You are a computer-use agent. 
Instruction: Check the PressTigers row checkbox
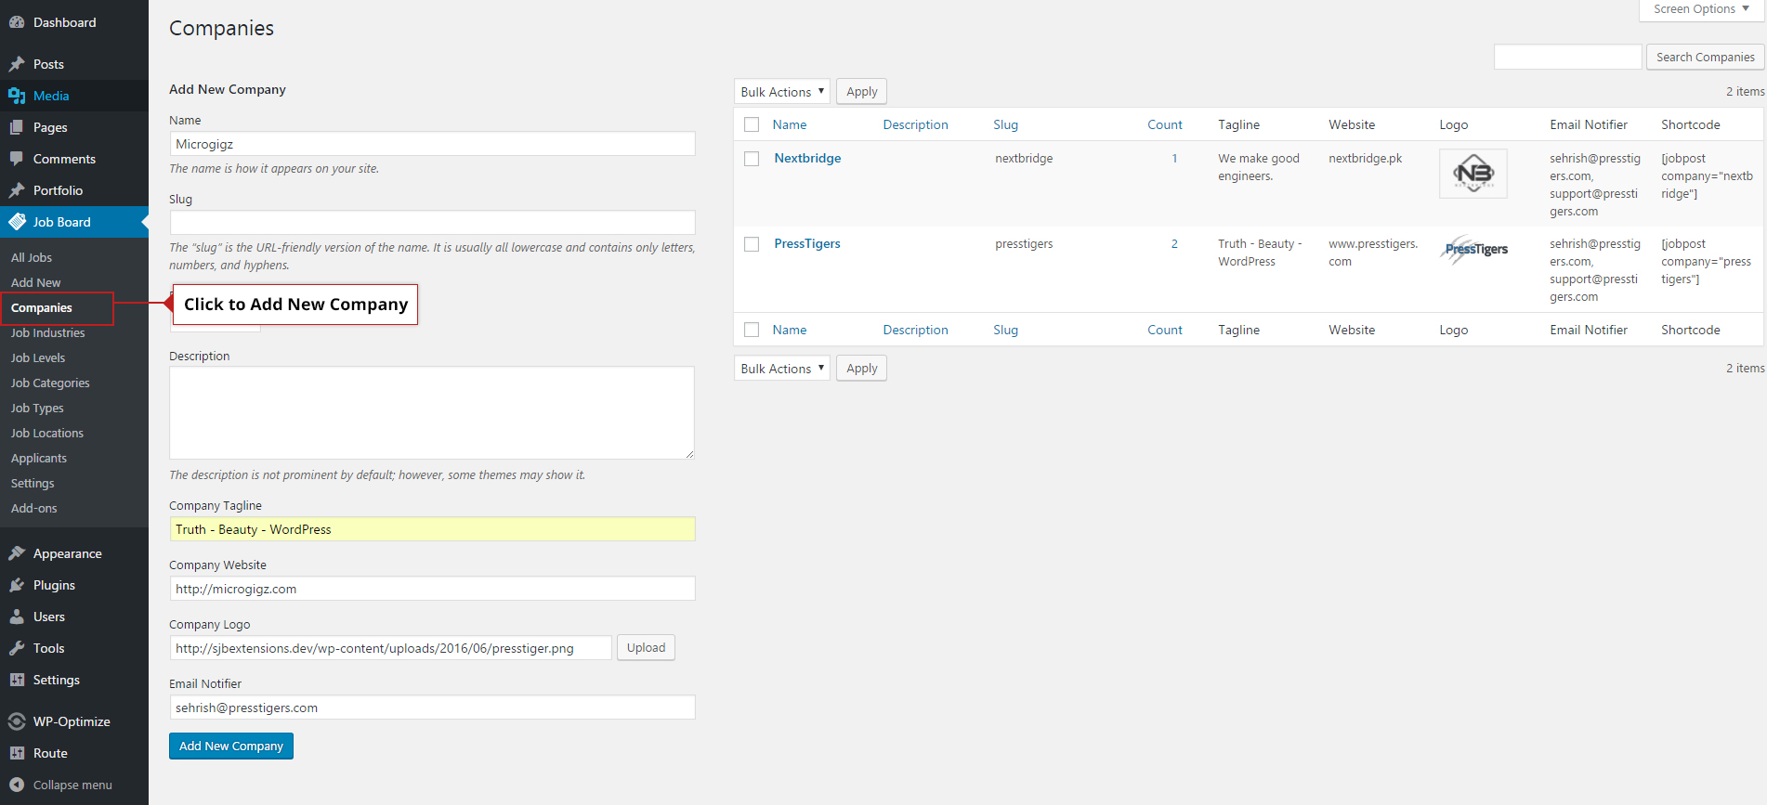click(x=752, y=244)
